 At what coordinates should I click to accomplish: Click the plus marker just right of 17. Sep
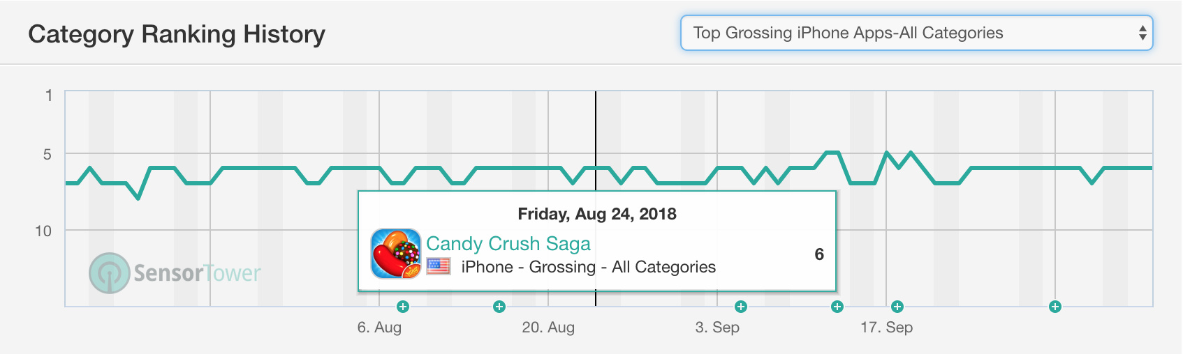point(897,307)
